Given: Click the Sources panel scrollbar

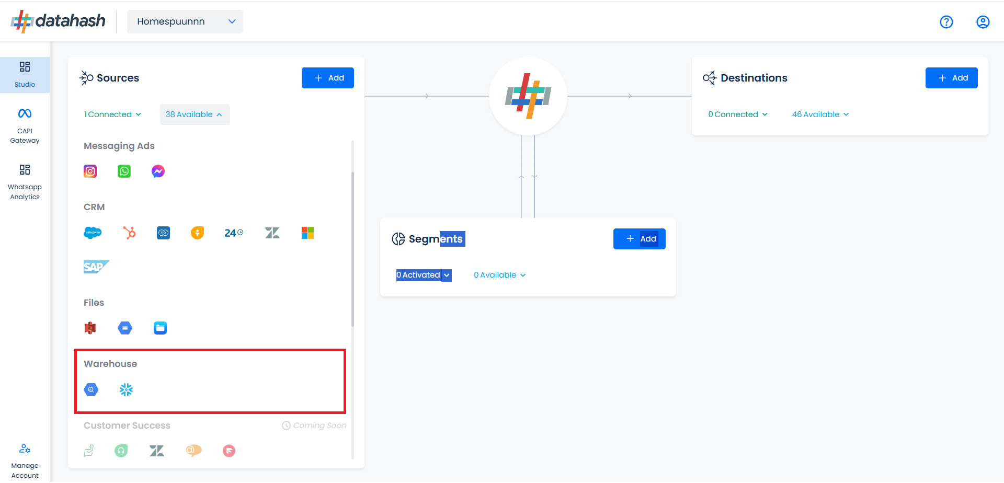Looking at the screenshot, I should click(x=352, y=249).
